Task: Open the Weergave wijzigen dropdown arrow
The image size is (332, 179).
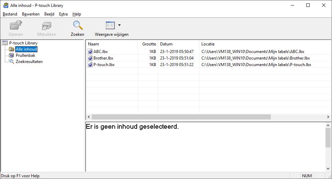Action: pos(119,25)
